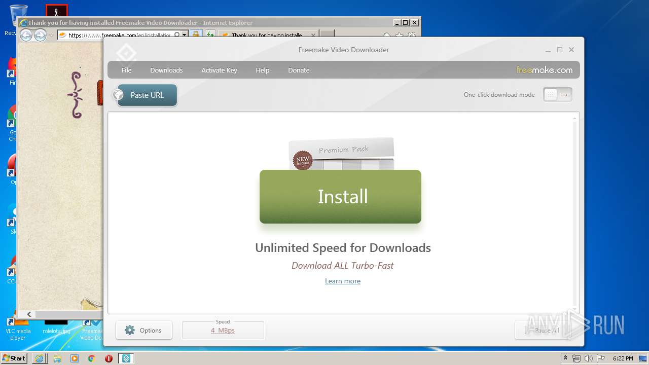Click the network tray icon
Viewport: 649px width, 365px height.
[x=576, y=358]
